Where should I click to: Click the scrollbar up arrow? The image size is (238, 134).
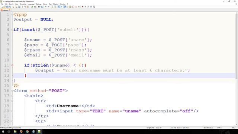tap(237, 13)
